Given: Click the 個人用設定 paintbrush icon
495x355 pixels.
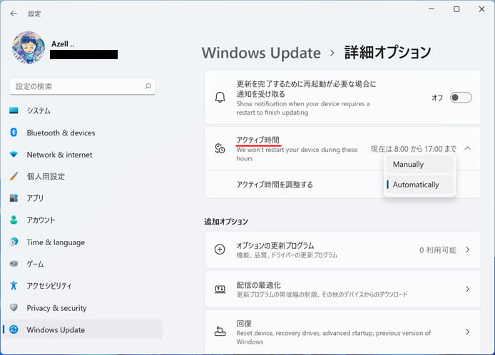Looking at the screenshot, I should click(x=14, y=176).
